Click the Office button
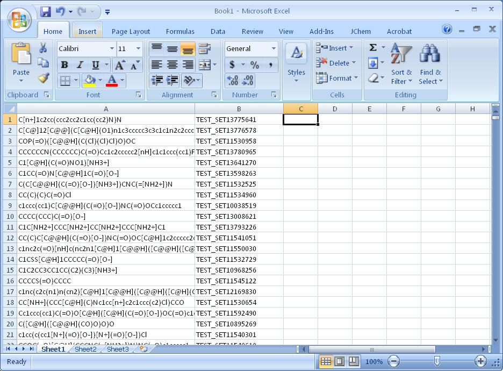 19,19
